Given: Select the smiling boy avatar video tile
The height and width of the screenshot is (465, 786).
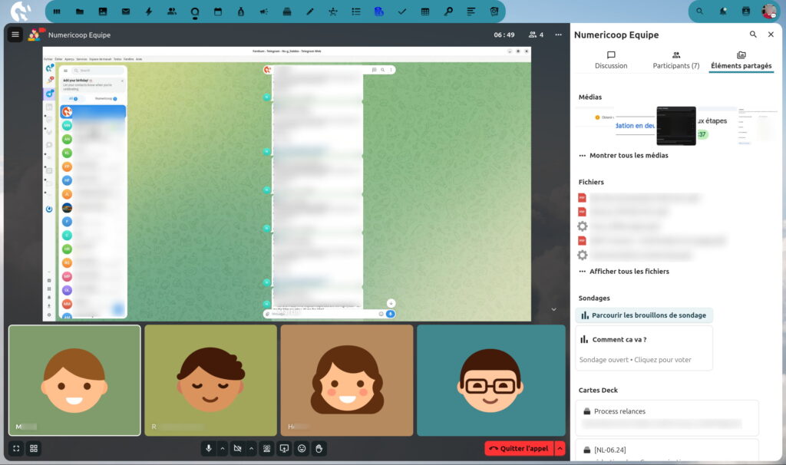Looking at the screenshot, I should coord(74,381).
